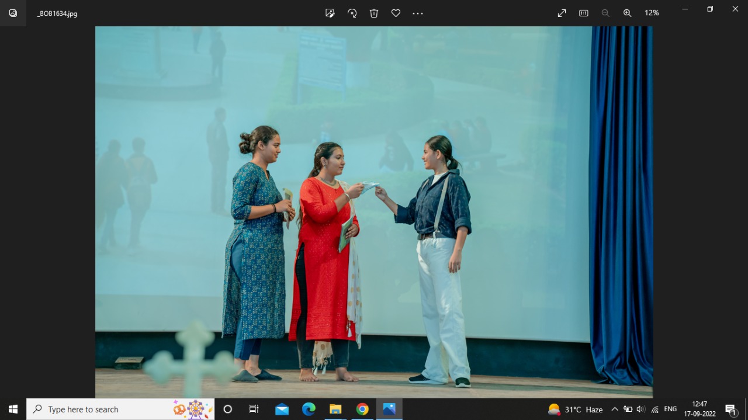The image size is (748, 420).
Task: Launch Mail from the taskbar
Action: (282, 409)
